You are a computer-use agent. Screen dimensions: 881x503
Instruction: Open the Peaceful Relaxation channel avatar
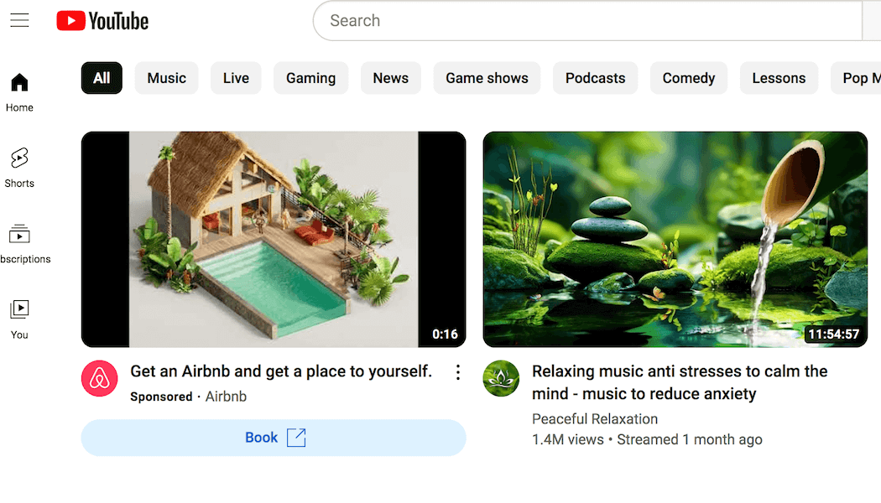tap(501, 378)
